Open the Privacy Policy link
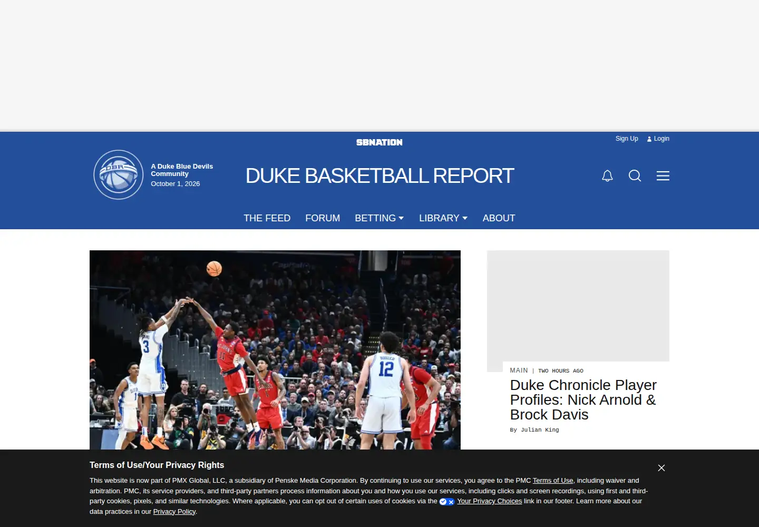Viewport: 759px width, 527px height. click(x=174, y=512)
